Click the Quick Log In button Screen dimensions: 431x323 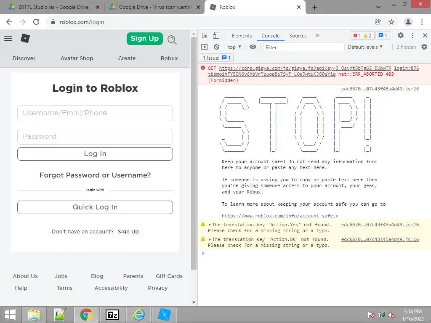click(x=95, y=207)
